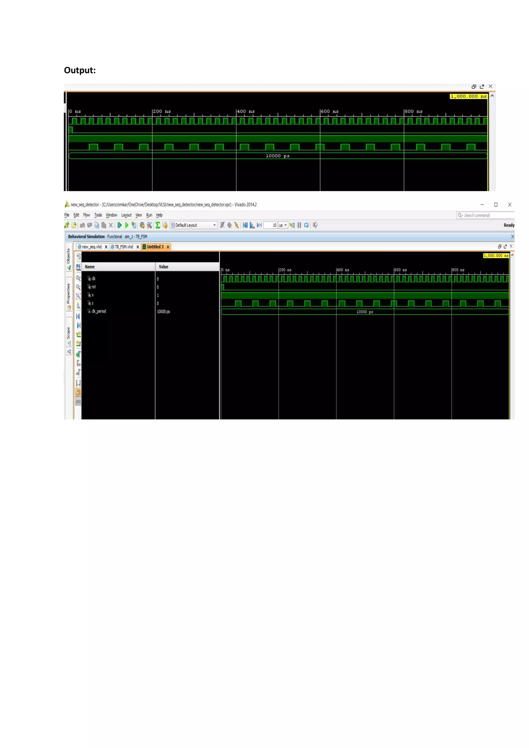Select the rst signal row
Viewport: 529px width, 748px height.
coord(151,287)
